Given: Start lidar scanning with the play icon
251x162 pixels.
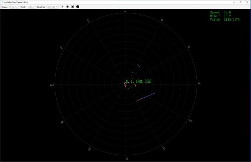Looking at the screenshot, I should click(x=62, y=7).
